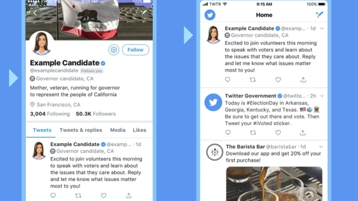Reply to the Twitter Government tweet

click(x=228, y=133)
